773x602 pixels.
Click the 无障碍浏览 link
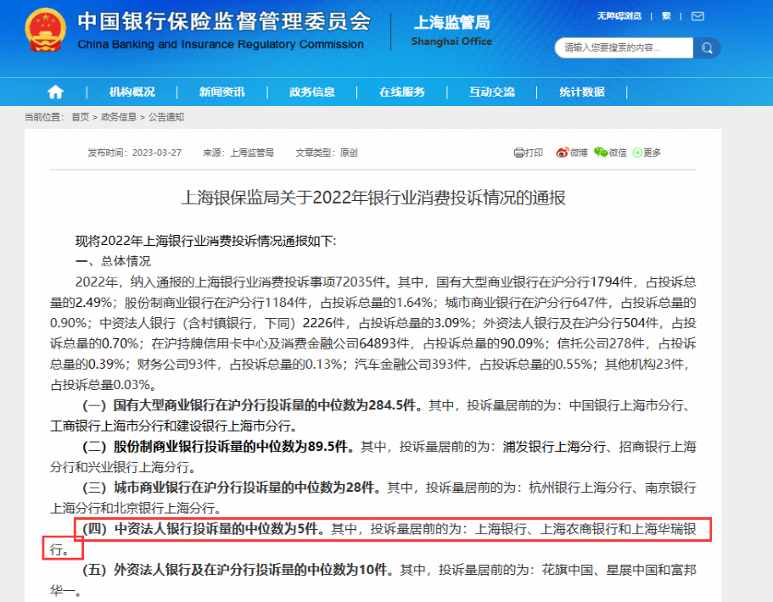[619, 16]
